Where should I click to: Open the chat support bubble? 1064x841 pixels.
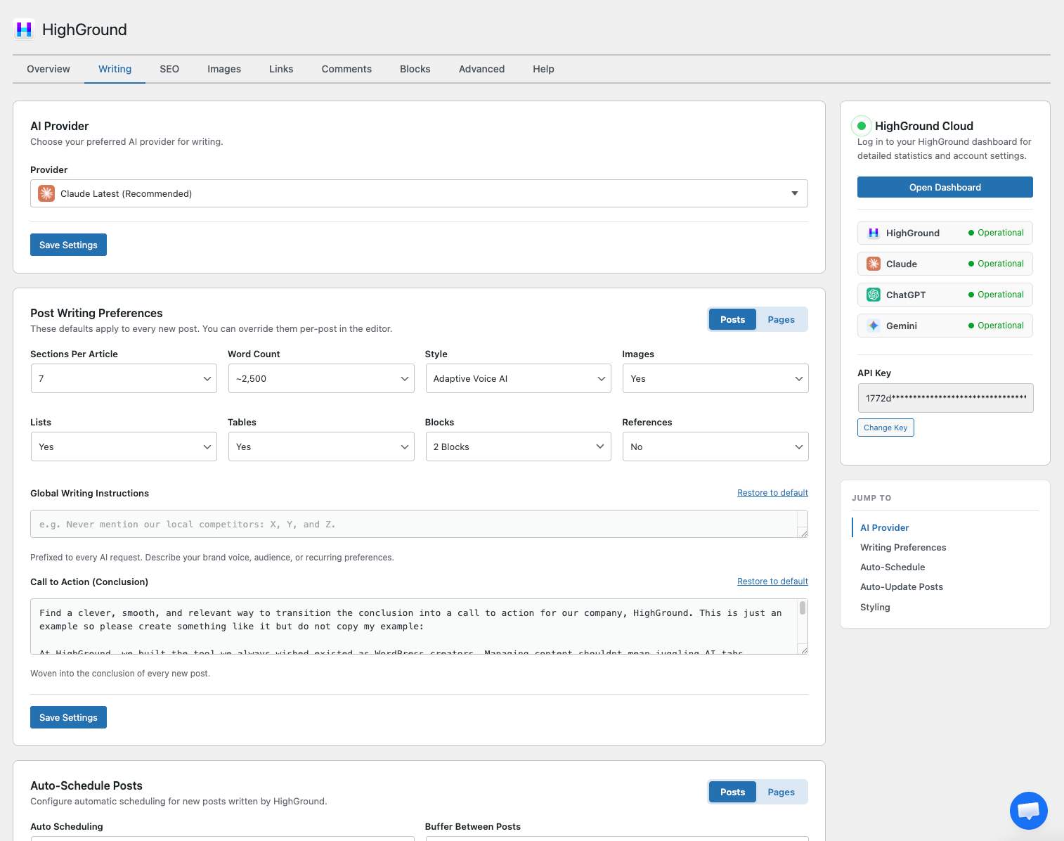point(1028,811)
